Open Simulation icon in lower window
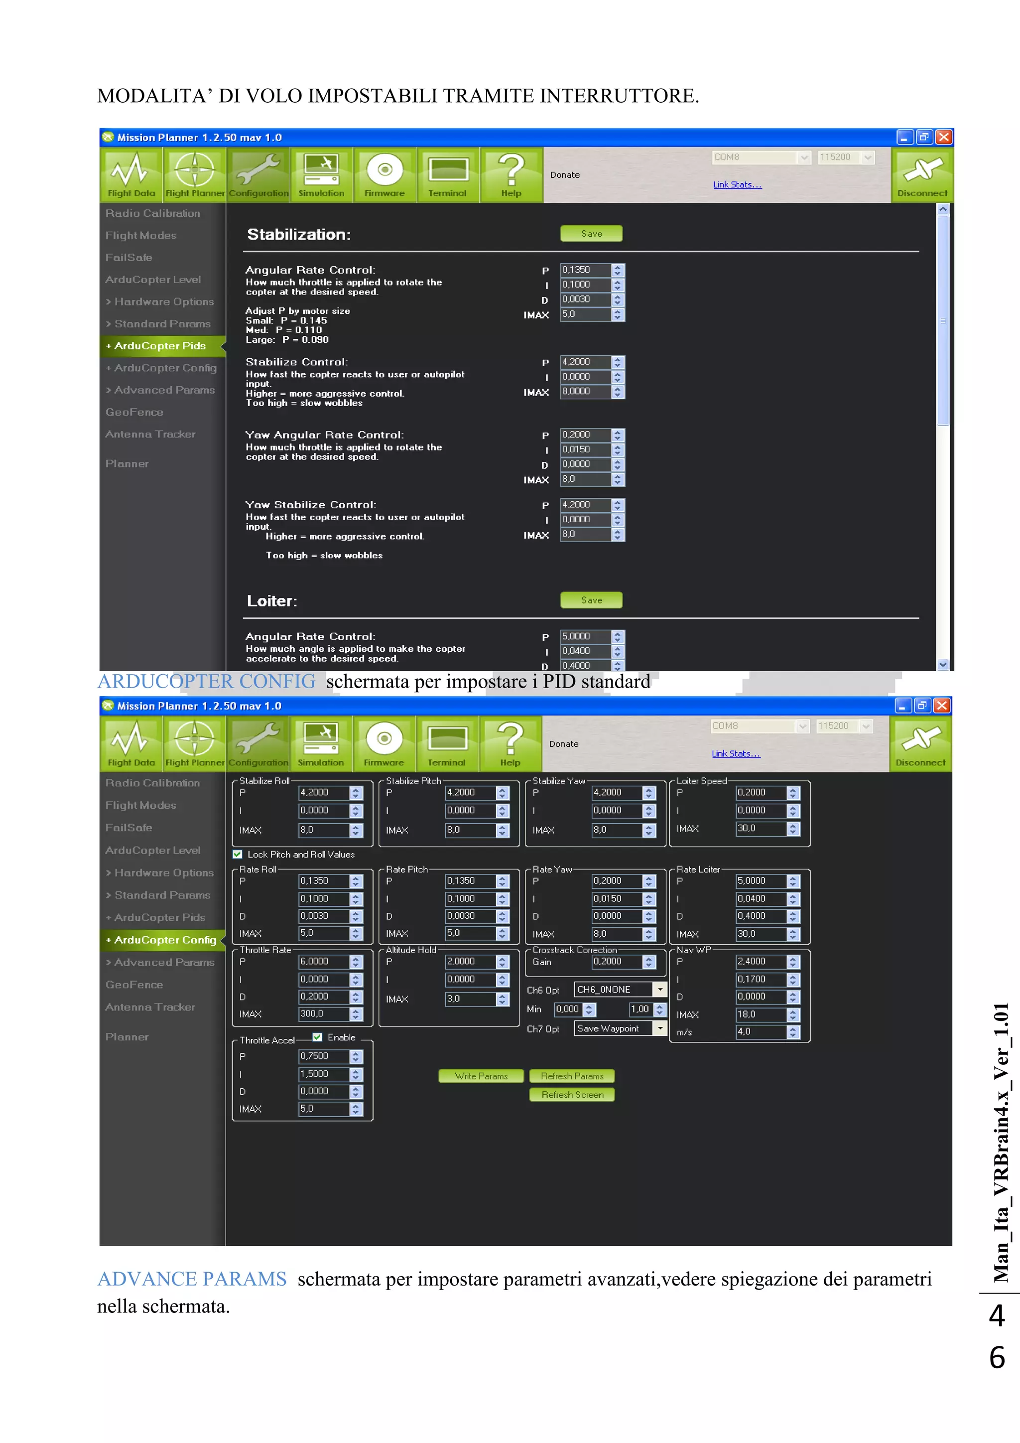The width and height of the screenshot is (1020, 1443). click(321, 744)
